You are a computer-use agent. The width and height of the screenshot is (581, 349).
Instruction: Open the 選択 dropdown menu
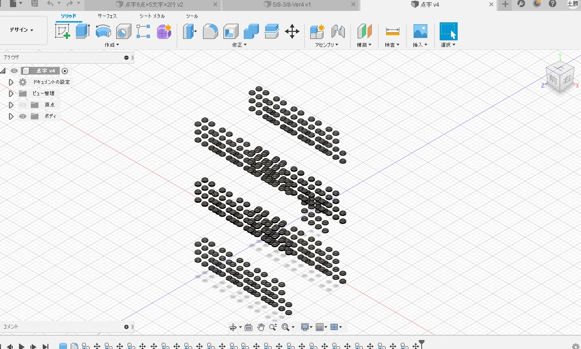point(448,45)
